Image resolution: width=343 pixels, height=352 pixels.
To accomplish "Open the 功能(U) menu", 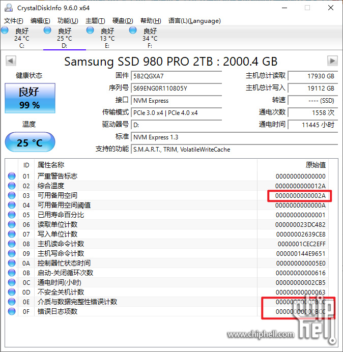I will tap(68, 21).
